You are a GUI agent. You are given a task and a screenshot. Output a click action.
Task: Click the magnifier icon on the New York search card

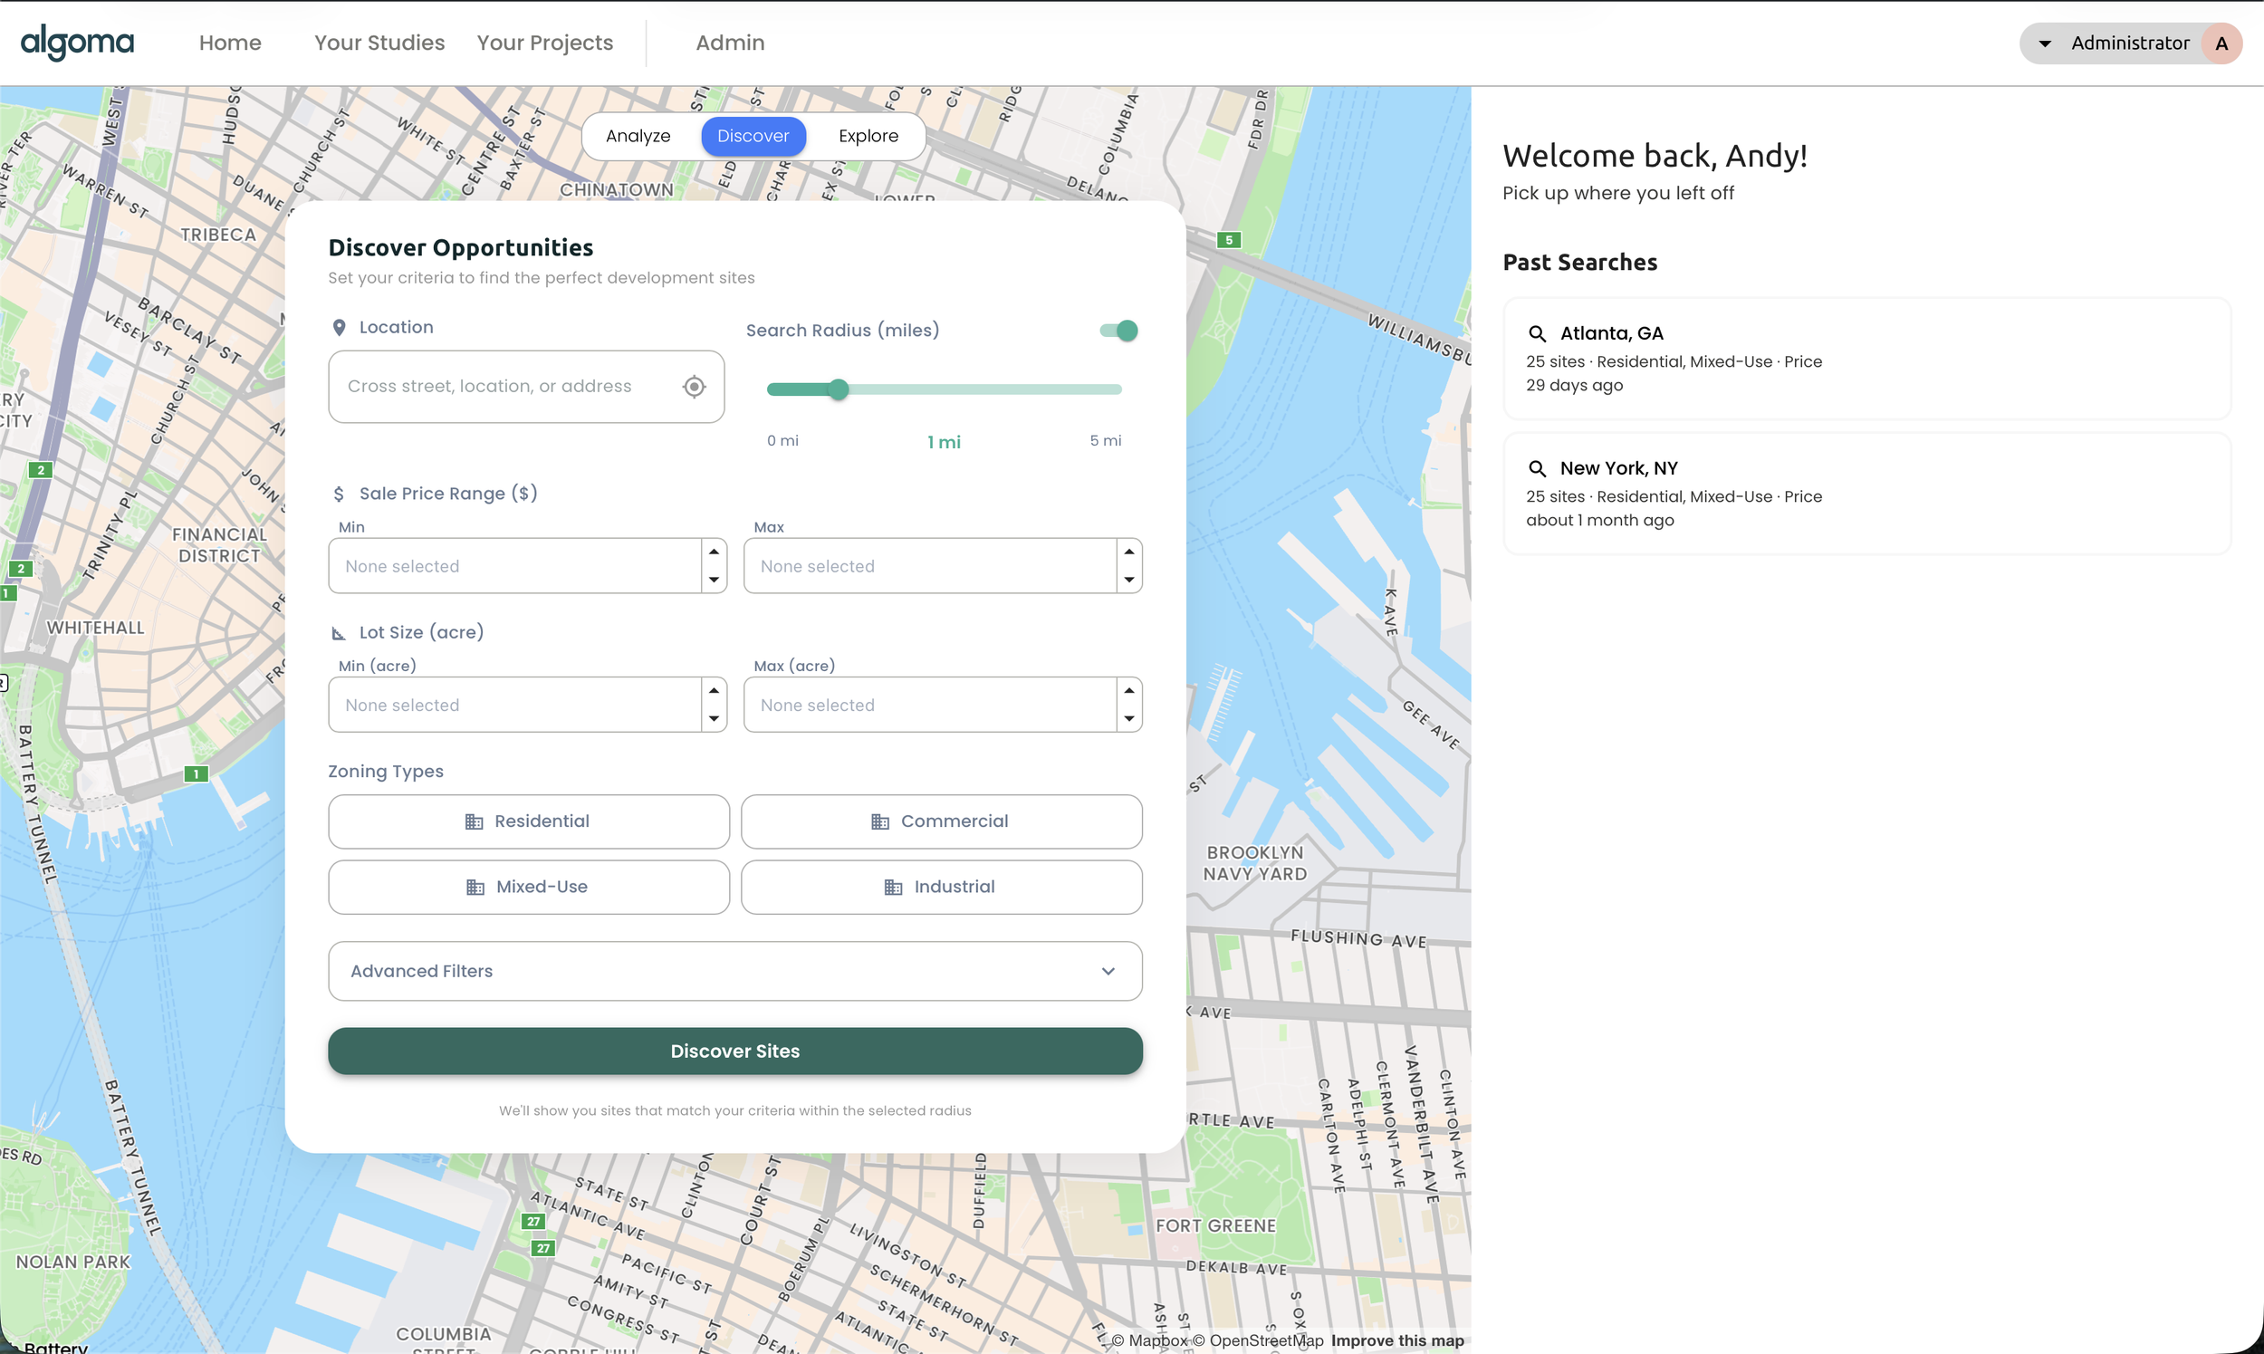pyautogui.click(x=1539, y=468)
